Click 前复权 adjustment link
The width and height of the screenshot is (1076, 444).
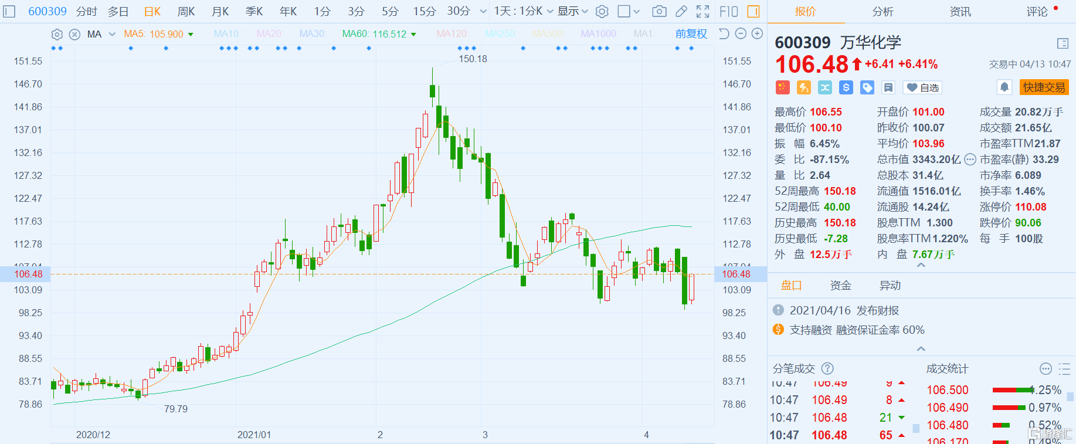[x=691, y=33]
